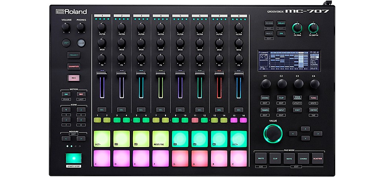384x177 pixels.
Task: Select SCENE button 2
Action: click(x=81, y=110)
